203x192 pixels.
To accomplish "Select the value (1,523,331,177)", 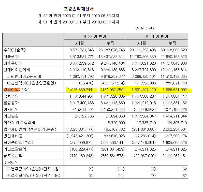I will (x=80, y=129).
